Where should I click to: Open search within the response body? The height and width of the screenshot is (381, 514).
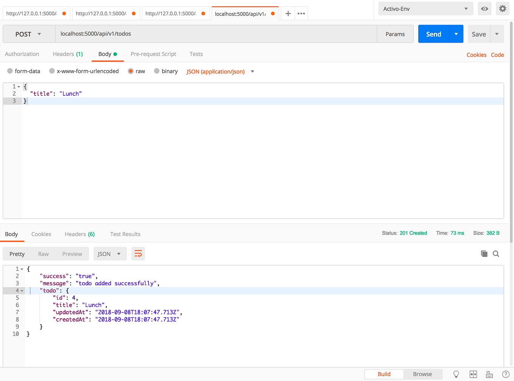(496, 253)
